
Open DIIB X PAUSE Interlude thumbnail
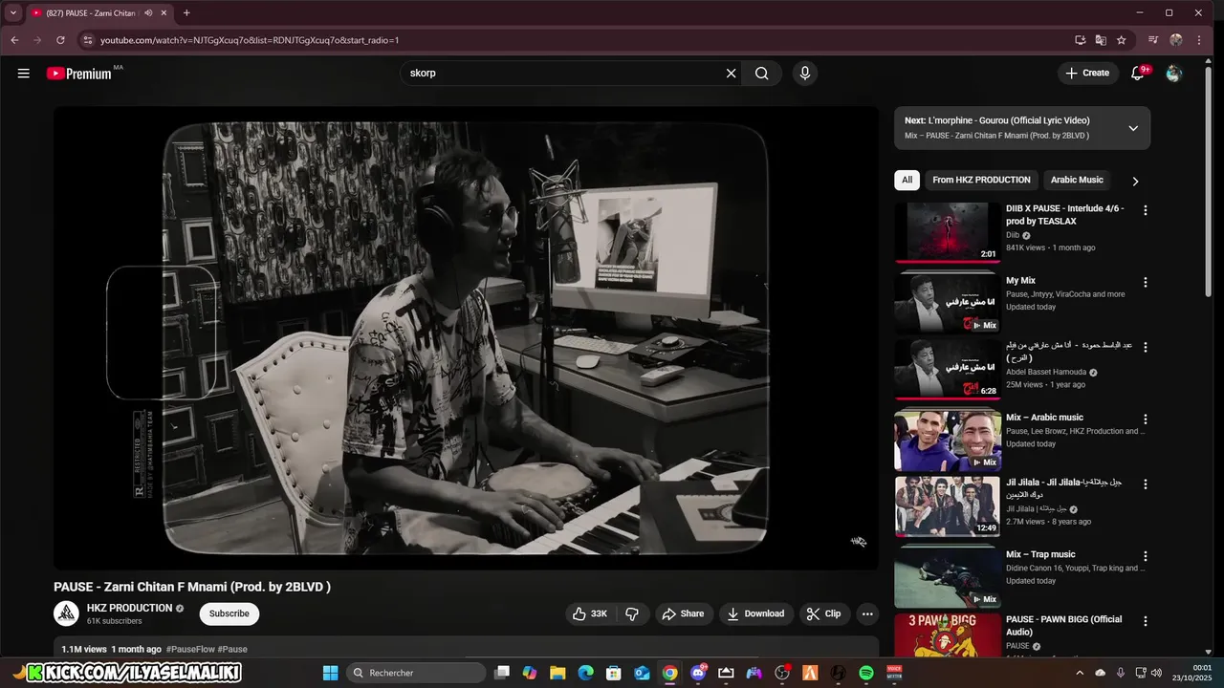click(x=948, y=232)
